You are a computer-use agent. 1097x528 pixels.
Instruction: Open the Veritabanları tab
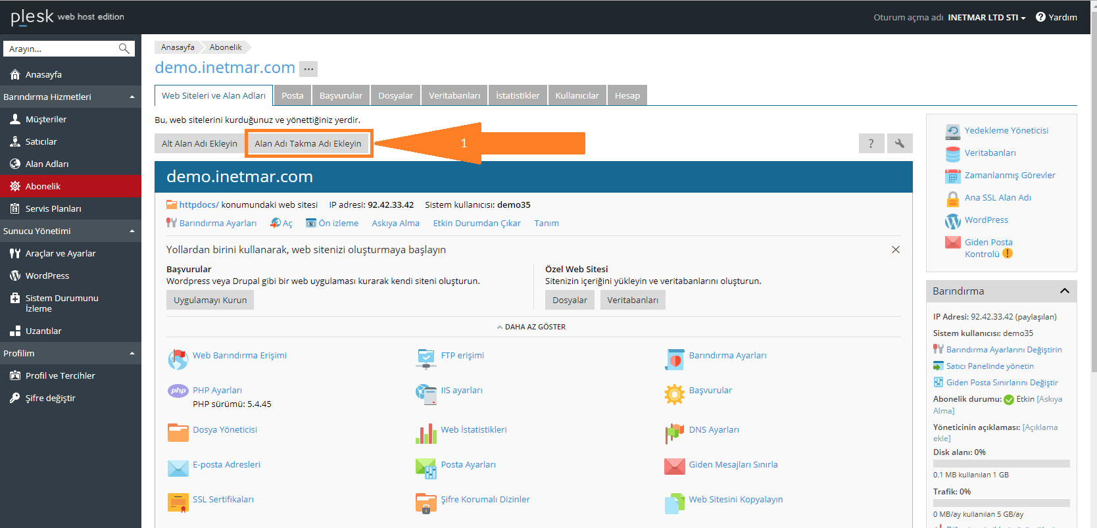[x=454, y=95]
